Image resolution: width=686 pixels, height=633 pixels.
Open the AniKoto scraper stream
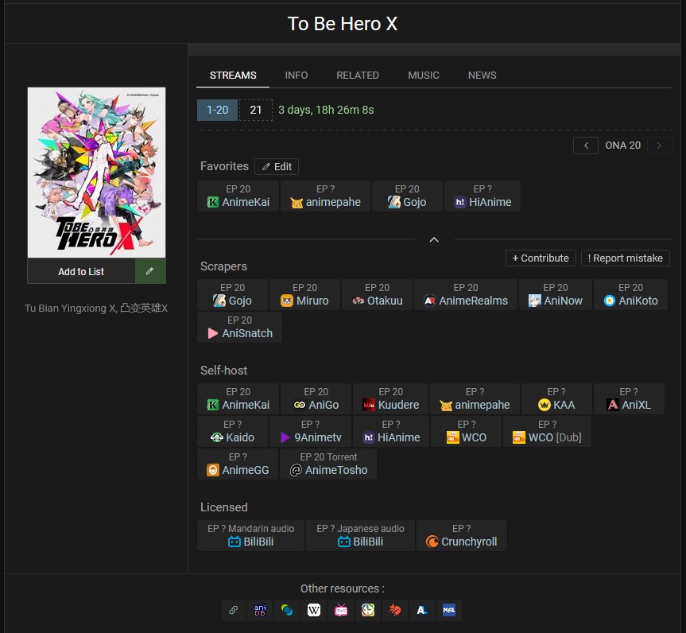630,294
